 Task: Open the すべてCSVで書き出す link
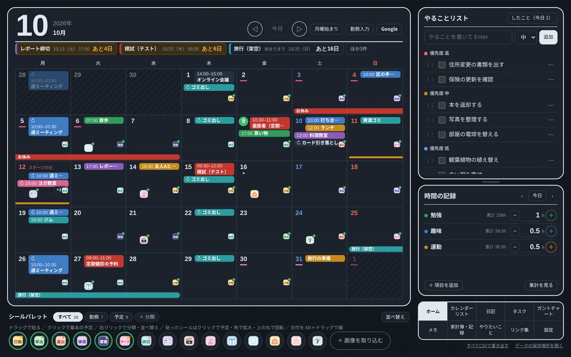(487, 346)
